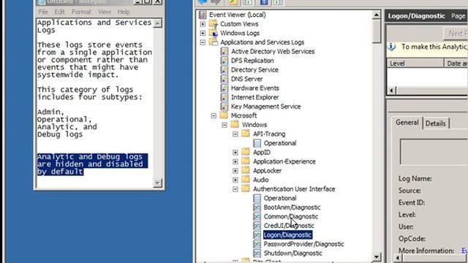Click tree pane scroll up arrow
468x263 pixels.
click(x=377, y=15)
